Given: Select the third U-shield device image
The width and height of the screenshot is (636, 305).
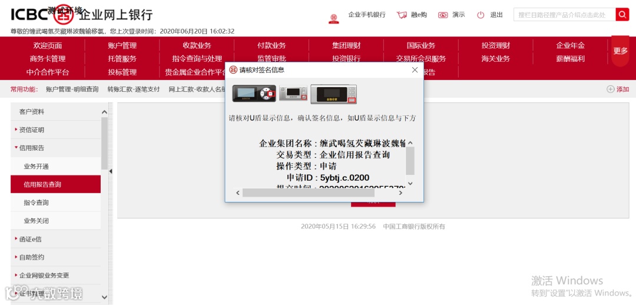Looking at the screenshot, I should tap(334, 94).
